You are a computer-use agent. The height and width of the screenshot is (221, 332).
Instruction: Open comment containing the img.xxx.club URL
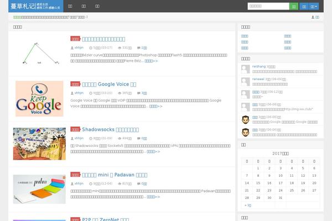coord(283,109)
